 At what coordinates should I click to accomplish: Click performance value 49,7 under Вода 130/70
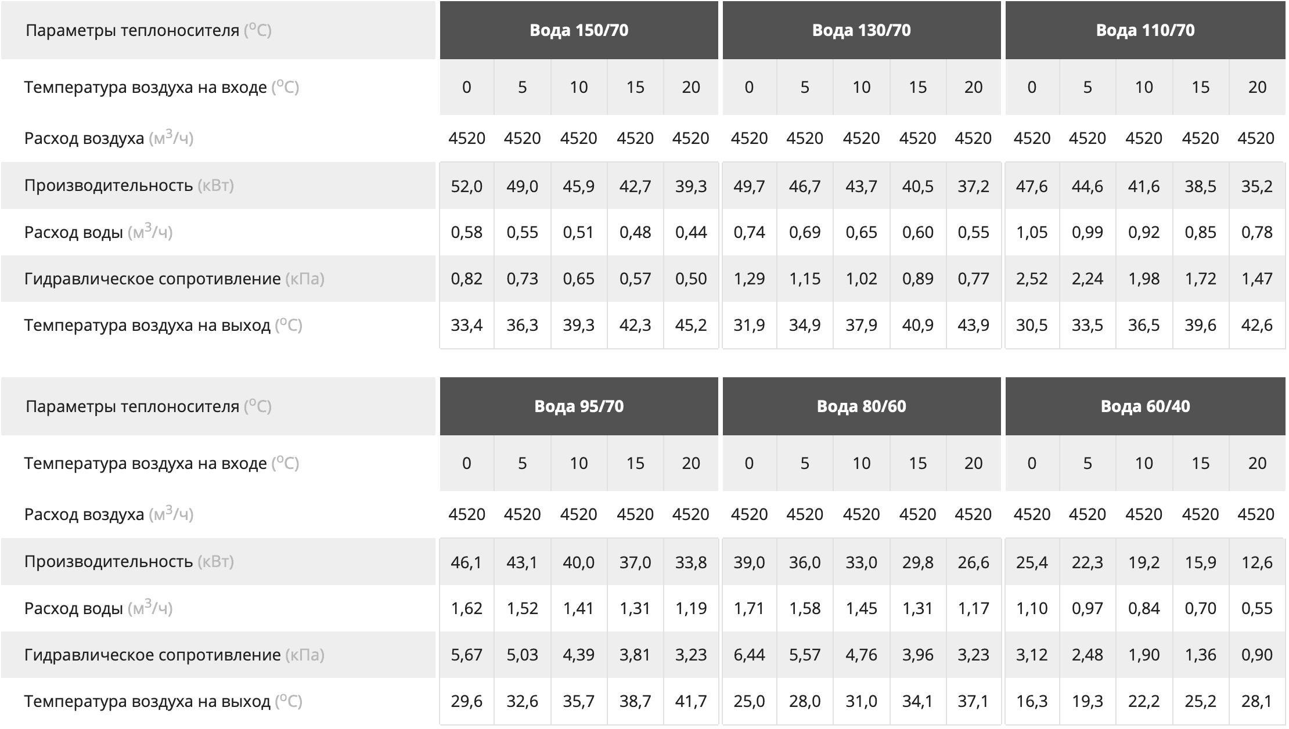(749, 186)
